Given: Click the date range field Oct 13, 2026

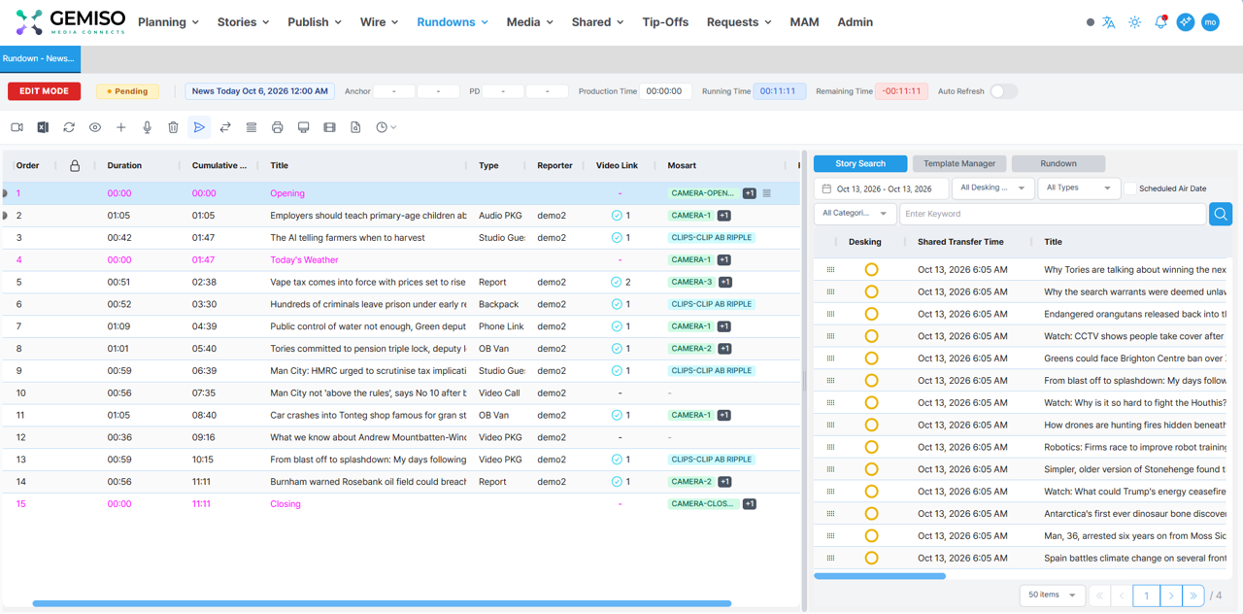Looking at the screenshot, I should 881,188.
